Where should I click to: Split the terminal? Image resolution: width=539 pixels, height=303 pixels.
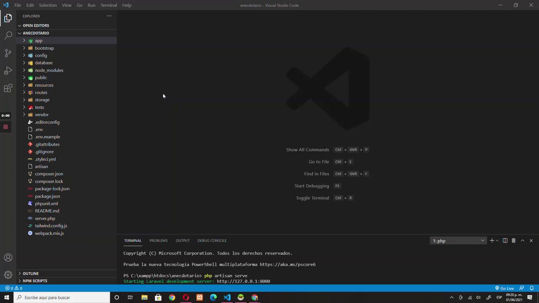(x=505, y=241)
